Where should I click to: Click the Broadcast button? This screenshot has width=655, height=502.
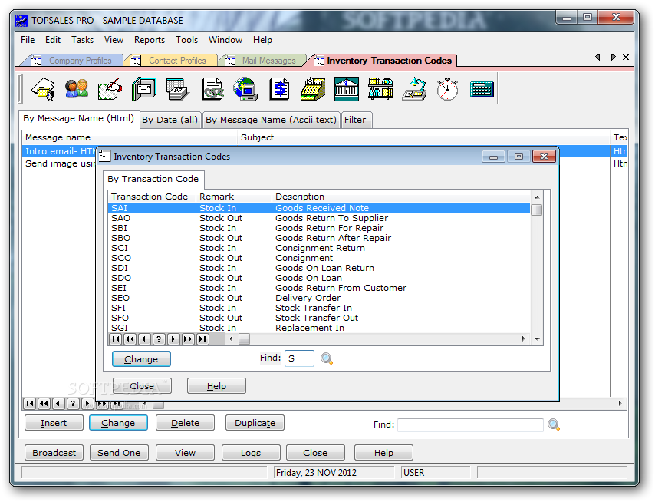coord(54,453)
